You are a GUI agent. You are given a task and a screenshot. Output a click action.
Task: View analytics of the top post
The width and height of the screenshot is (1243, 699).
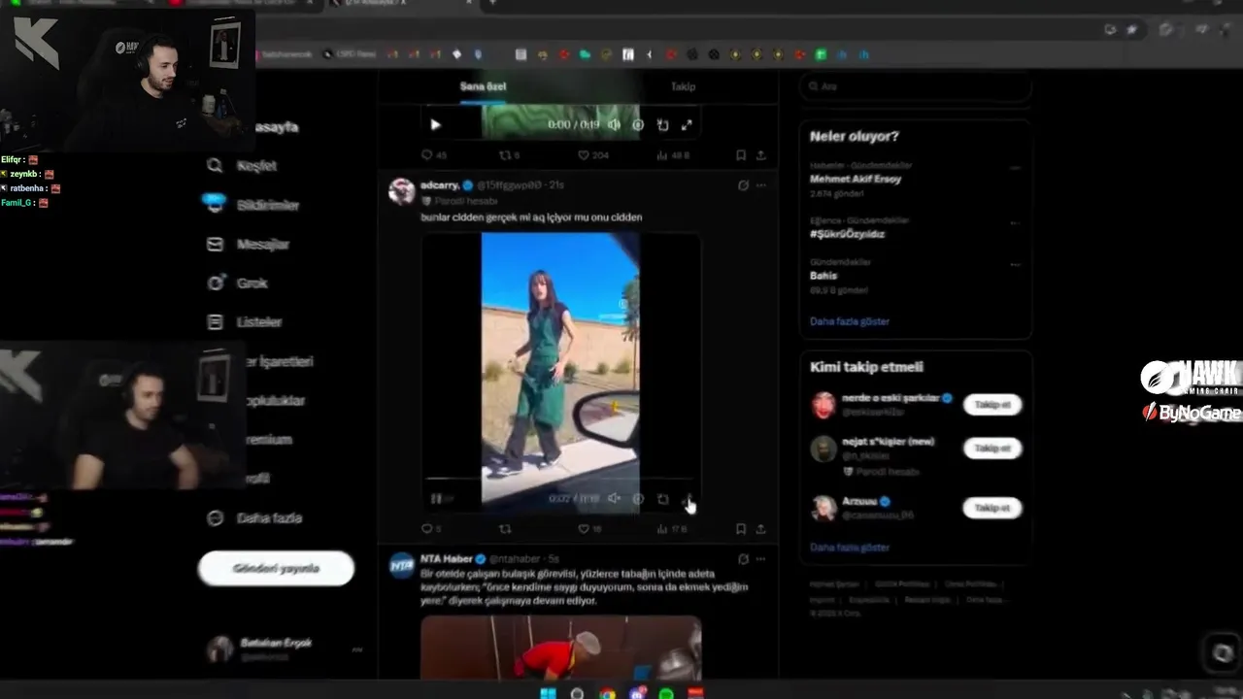673,155
